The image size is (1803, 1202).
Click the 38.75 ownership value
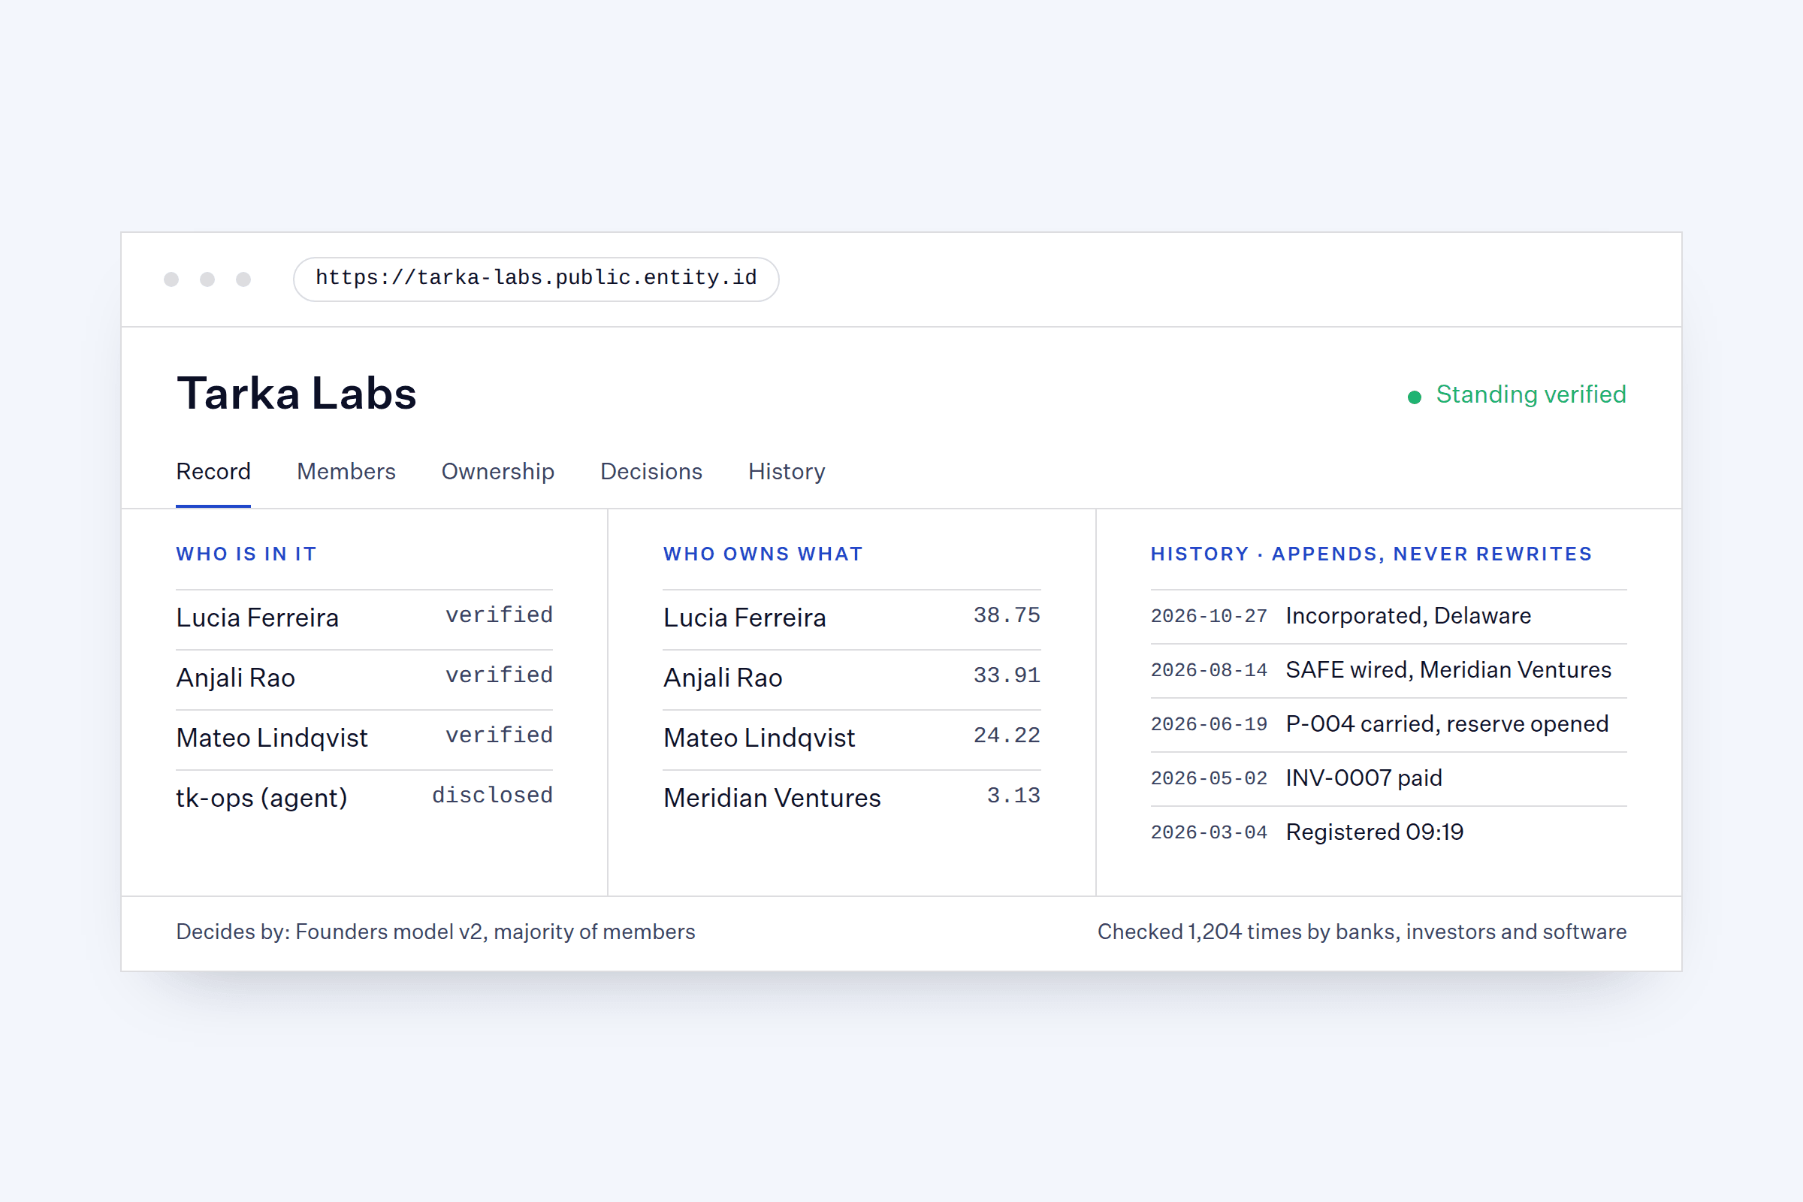point(1007,615)
